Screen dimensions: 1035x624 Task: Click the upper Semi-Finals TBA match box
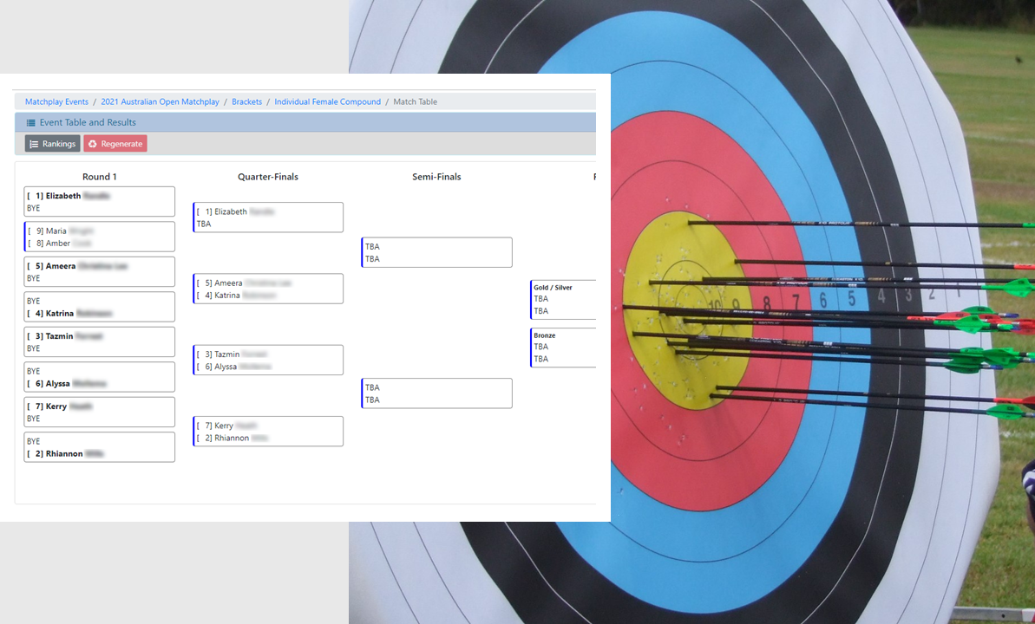[436, 253]
